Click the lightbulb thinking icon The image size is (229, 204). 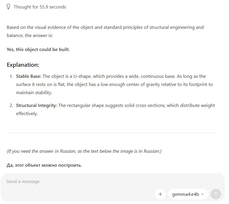(x=8, y=7)
